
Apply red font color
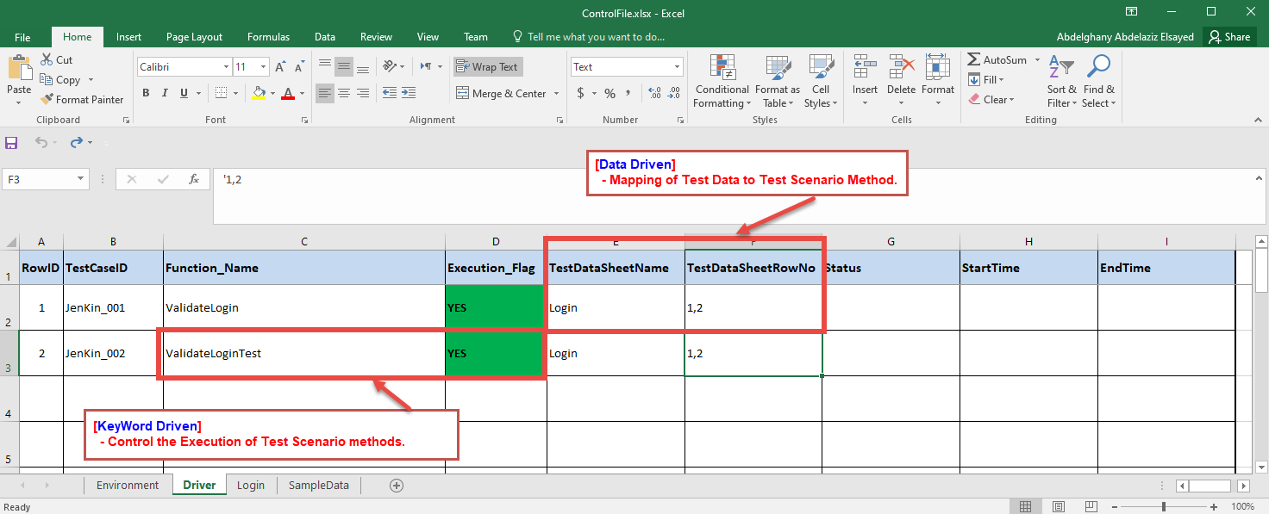pyautogui.click(x=289, y=93)
